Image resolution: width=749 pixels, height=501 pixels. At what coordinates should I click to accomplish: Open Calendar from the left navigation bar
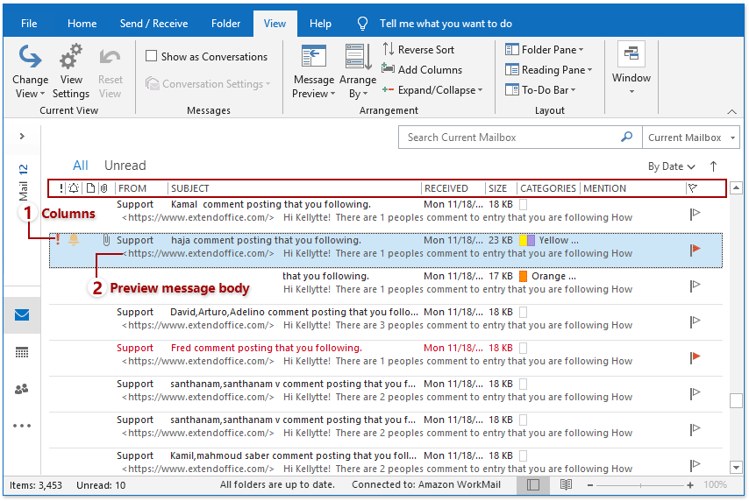click(x=22, y=352)
